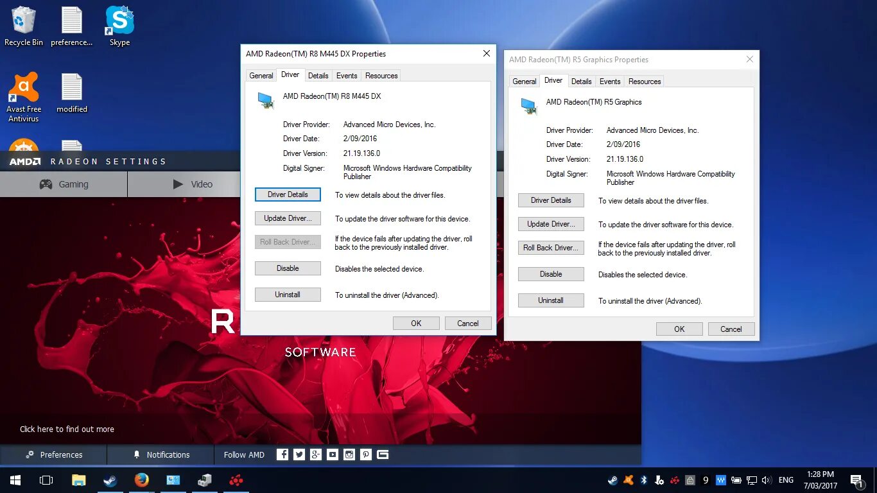The image size is (877, 493).
Task: Open Events tab in R8 M445 DX Properties
Action: (347, 76)
